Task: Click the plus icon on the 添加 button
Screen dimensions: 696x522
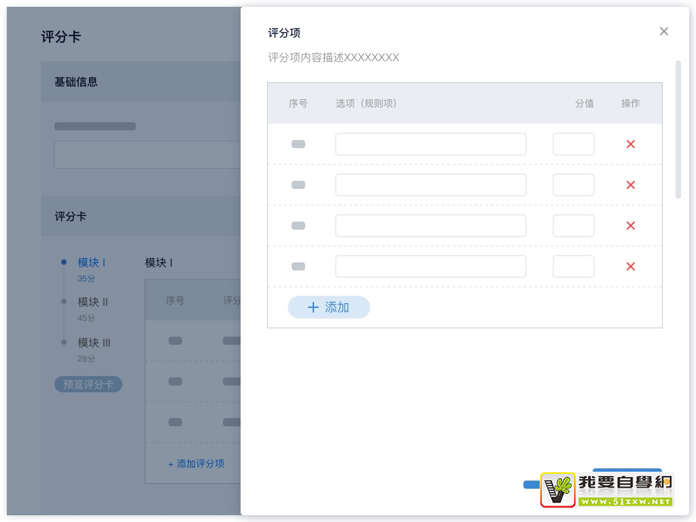Action: (313, 307)
